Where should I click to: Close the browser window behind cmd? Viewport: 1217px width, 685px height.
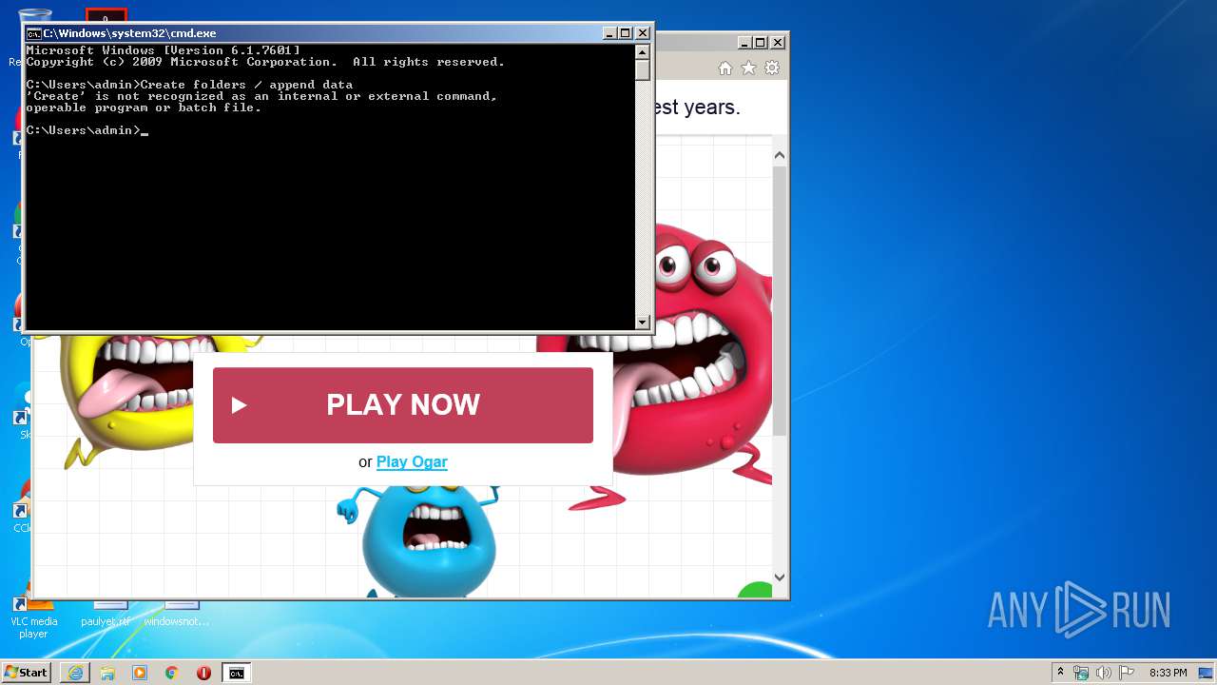778,42
